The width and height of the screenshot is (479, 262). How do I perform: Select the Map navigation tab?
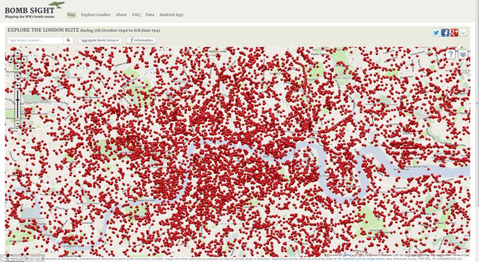(71, 14)
